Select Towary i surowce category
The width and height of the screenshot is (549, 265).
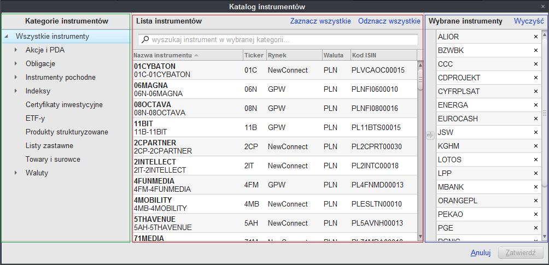53,160
